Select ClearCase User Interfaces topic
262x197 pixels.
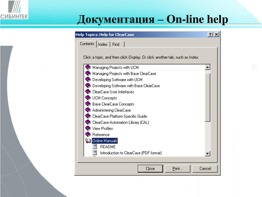click(113, 92)
